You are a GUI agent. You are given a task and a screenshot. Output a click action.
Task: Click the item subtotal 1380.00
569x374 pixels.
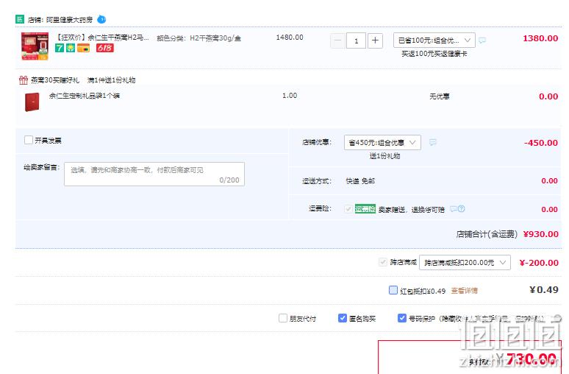(540, 38)
